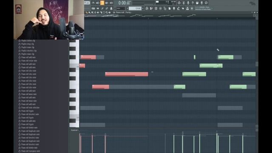Toggle overdub recording mode

point(107,3)
